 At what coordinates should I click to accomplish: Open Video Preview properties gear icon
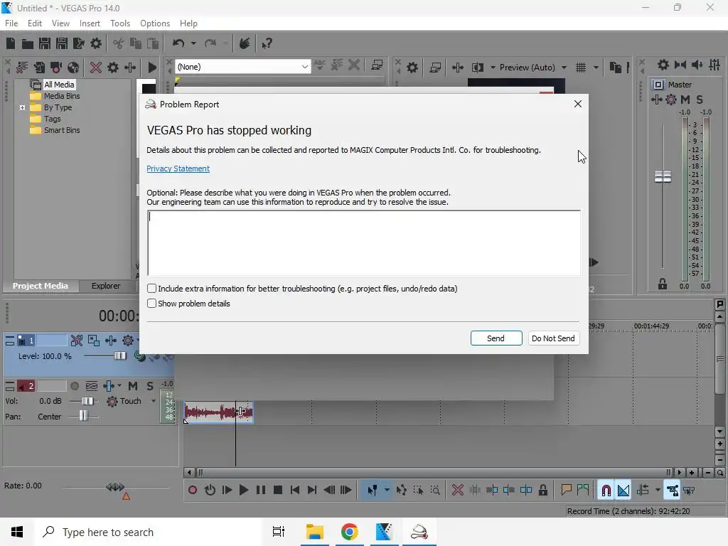pyautogui.click(x=412, y=68)
